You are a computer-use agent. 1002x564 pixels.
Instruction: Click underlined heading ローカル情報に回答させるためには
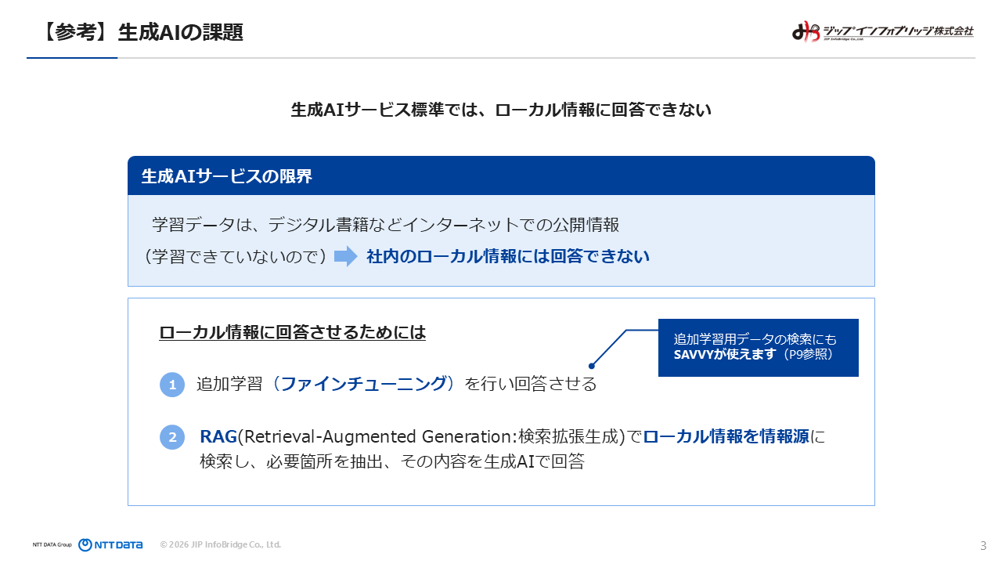pos(293,332)
